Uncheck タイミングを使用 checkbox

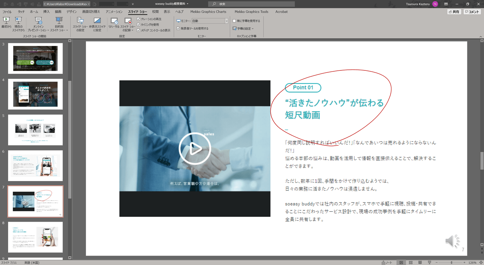139,25
